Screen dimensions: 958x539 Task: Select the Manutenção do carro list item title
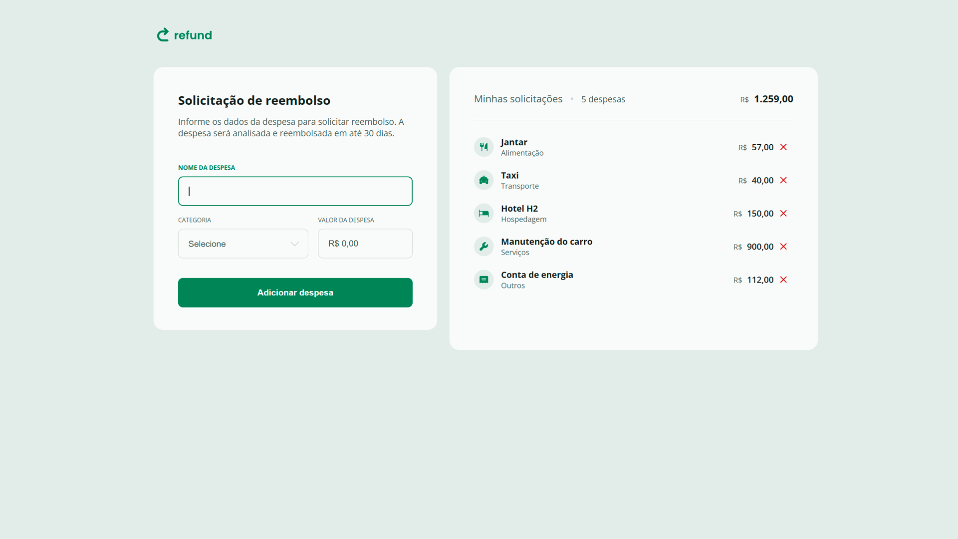(x=546, y=242)
